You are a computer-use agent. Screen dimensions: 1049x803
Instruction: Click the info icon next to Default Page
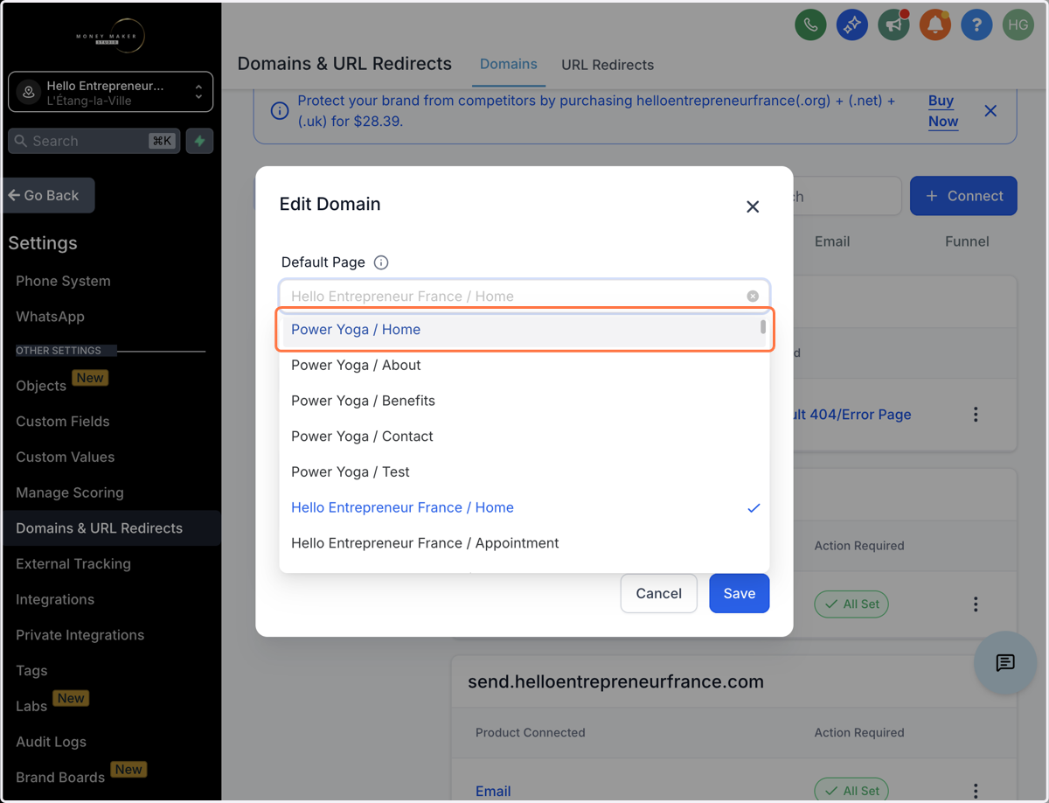381,262
